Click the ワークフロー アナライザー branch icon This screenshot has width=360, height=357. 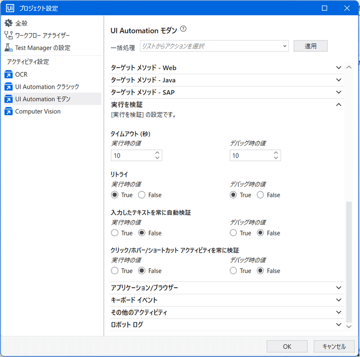(x=9, y=36)
